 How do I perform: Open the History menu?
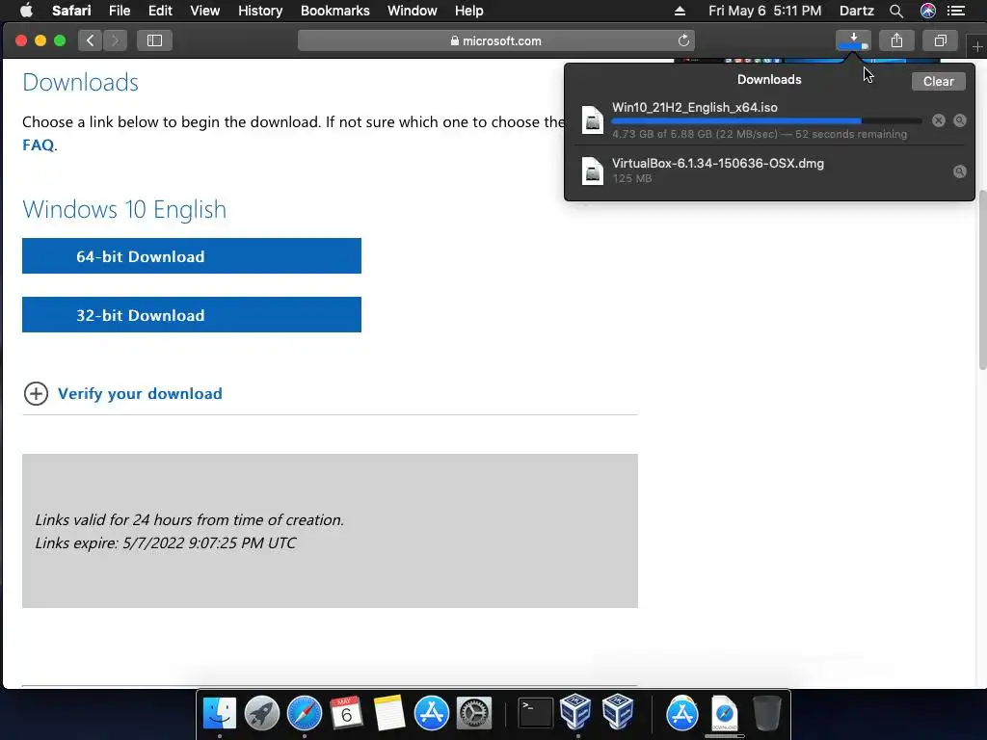click(260, 11)
